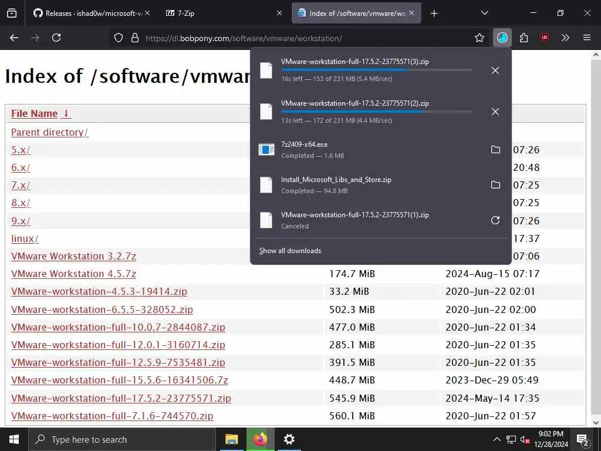Viewport: 601px width, 451px height.
Task: Download VMware-workstation-full-10.0.7-2844087.zip
Action: [118, 327]
